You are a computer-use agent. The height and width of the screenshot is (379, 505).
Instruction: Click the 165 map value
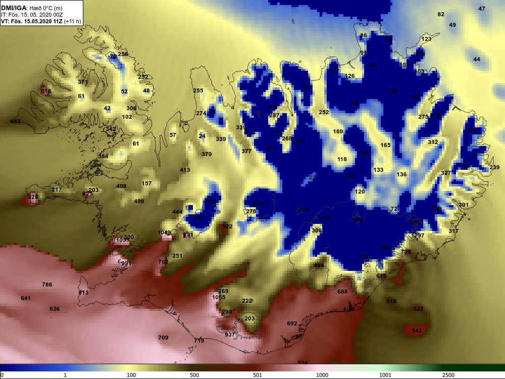coord(385,146)
